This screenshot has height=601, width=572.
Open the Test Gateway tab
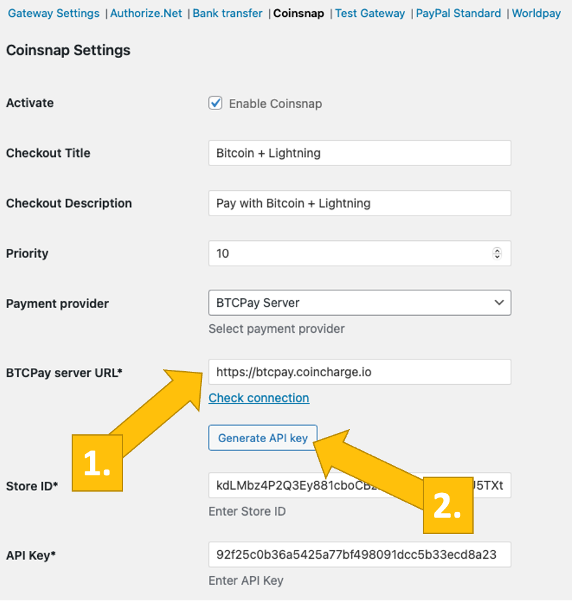tap(370, 13)
